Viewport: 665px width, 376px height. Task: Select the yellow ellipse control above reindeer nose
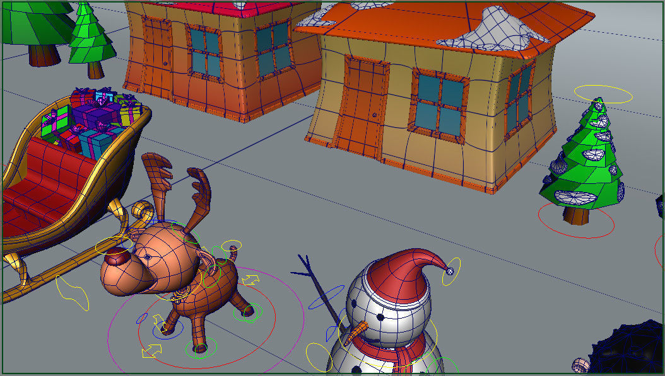click(114, 246)
